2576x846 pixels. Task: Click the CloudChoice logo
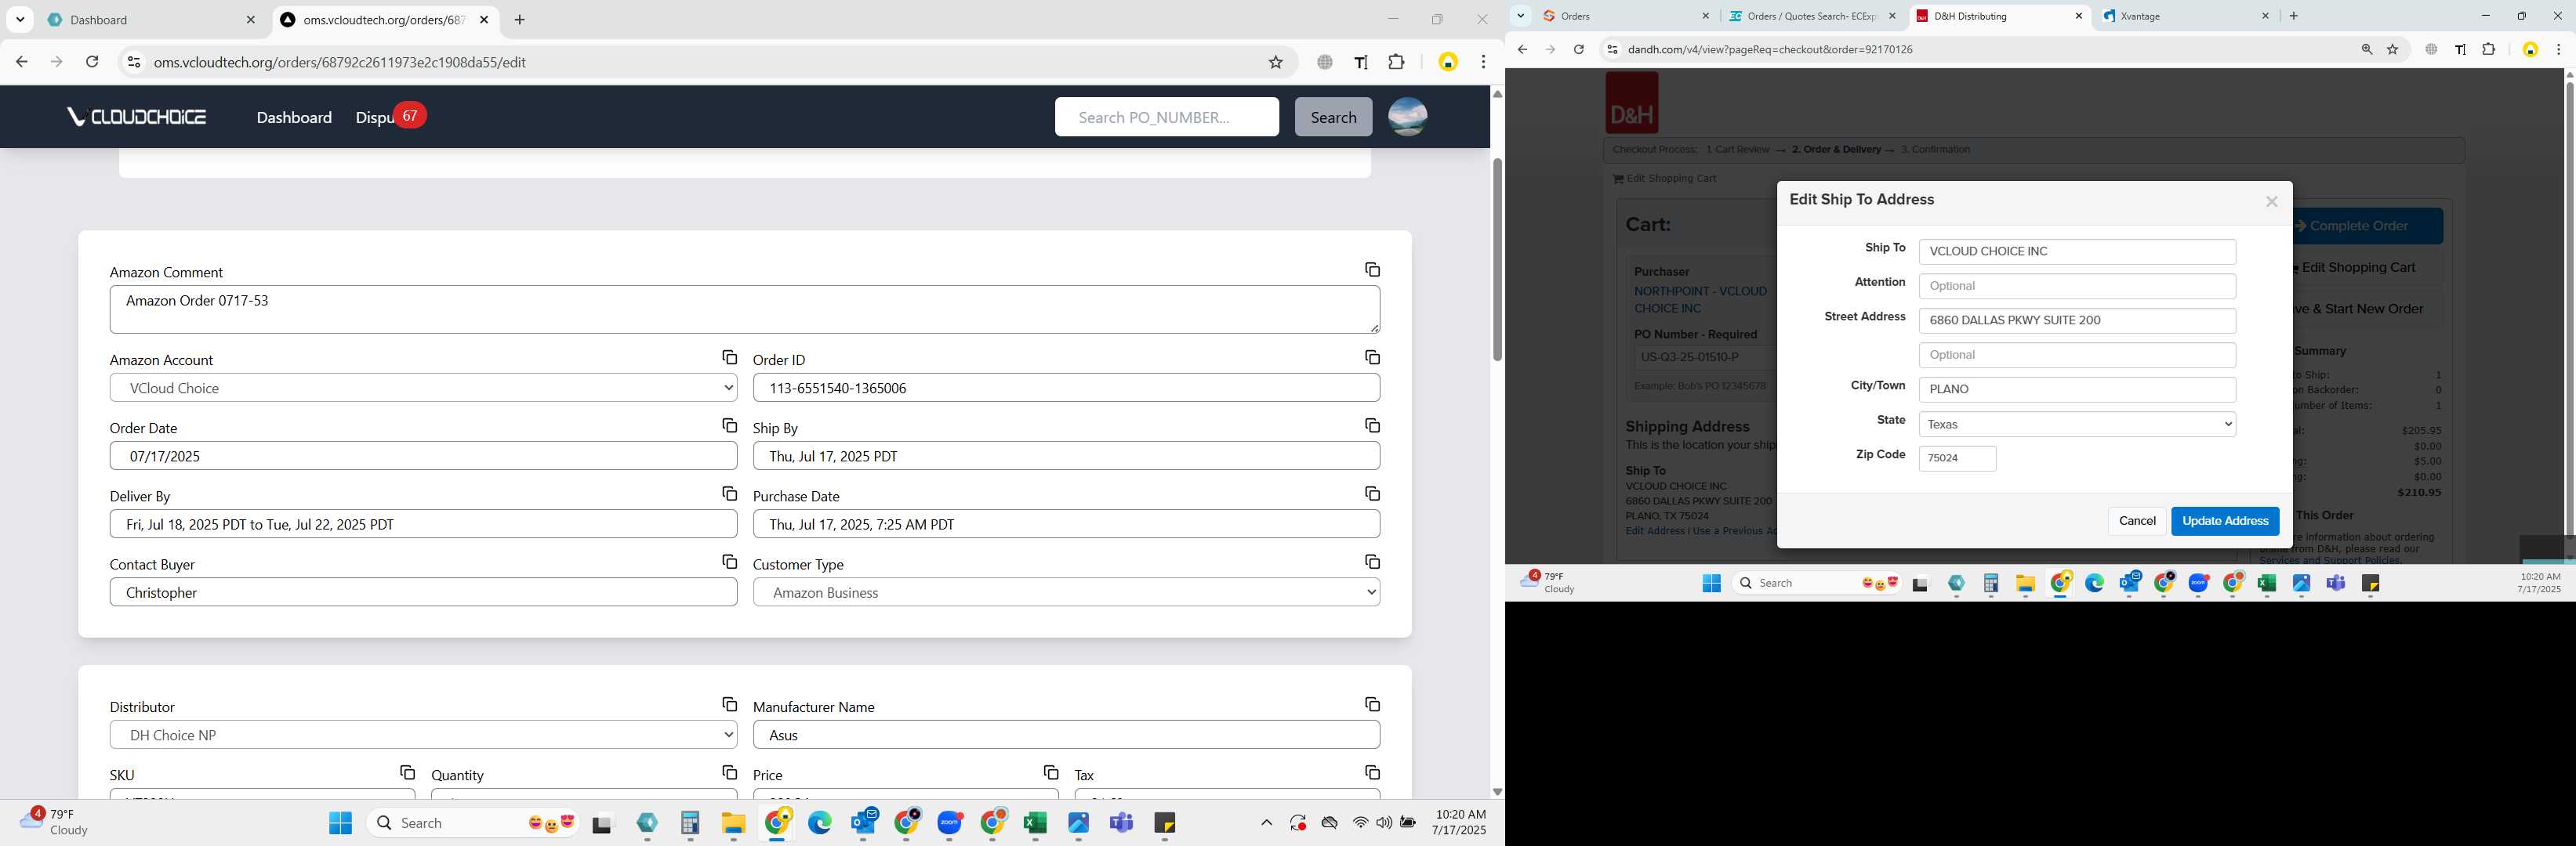point(136,117)
